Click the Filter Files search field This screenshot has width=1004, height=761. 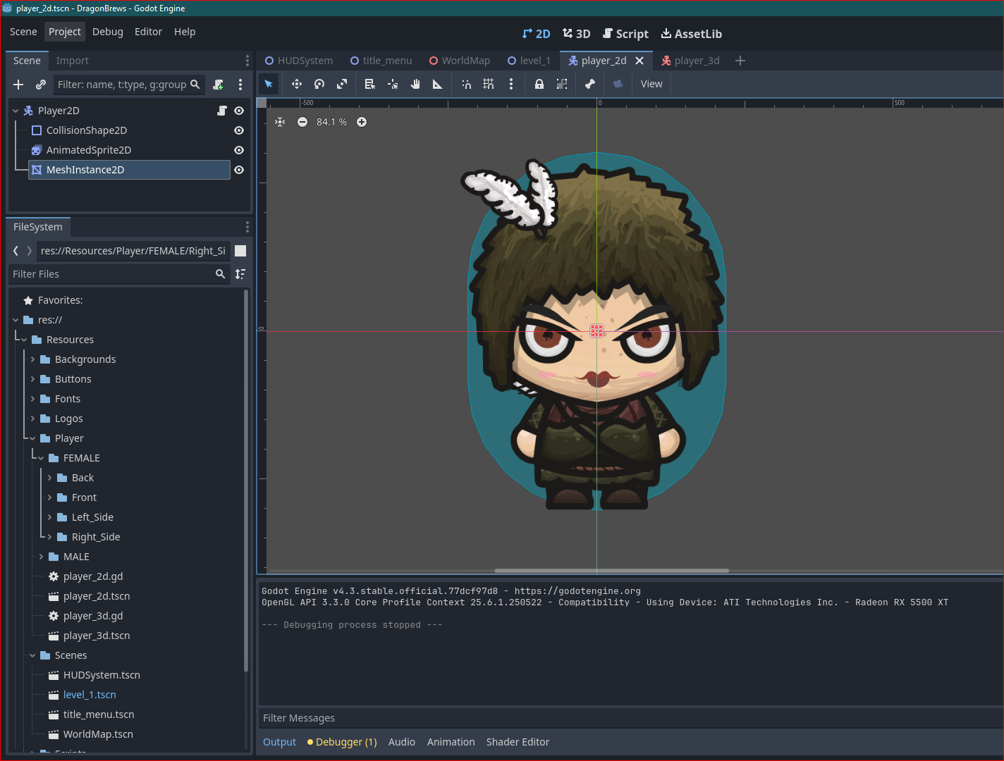(x=119, y=274)
